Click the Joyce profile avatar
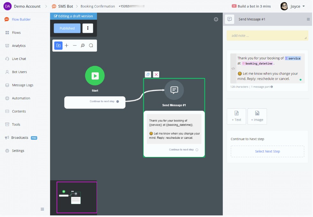The image size is (313, 217). [x=284, y=6]
